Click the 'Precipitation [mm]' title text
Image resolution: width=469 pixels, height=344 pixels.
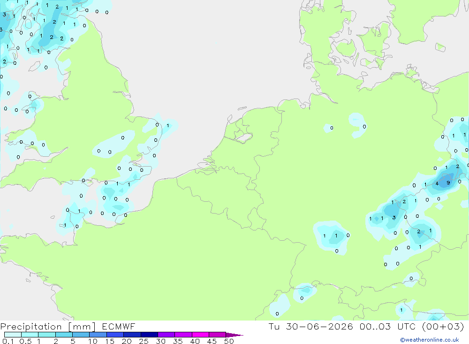click(x=48, y=327)
